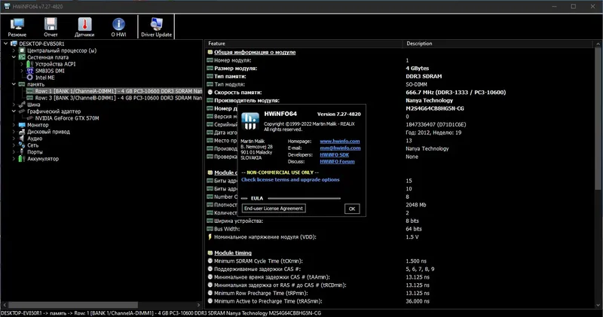Image resolution: width=603 pixels, height=317 pixels.
Task: Click the Скорость памяти clock icon
Action: coord(210,92)
